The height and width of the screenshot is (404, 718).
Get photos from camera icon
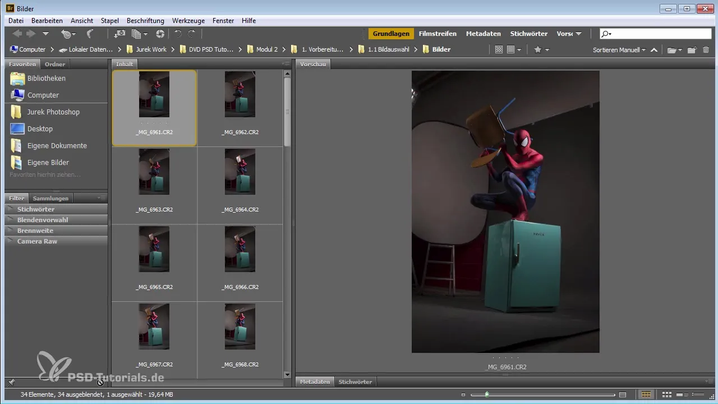click(120, 34)
